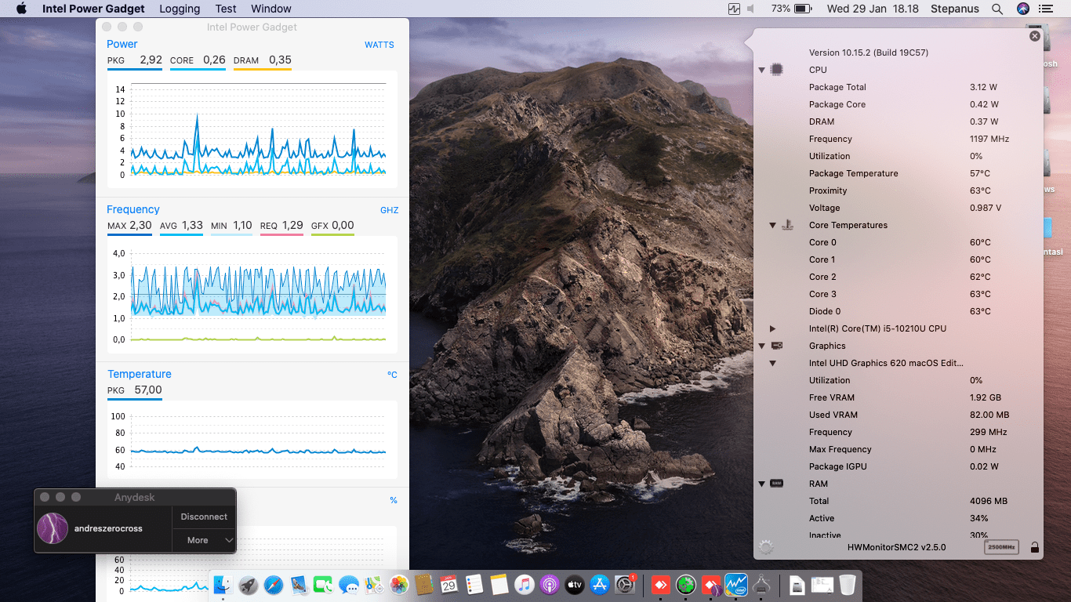
Task: Collapse the CPU sensor group
Action: tap(761, 70)
